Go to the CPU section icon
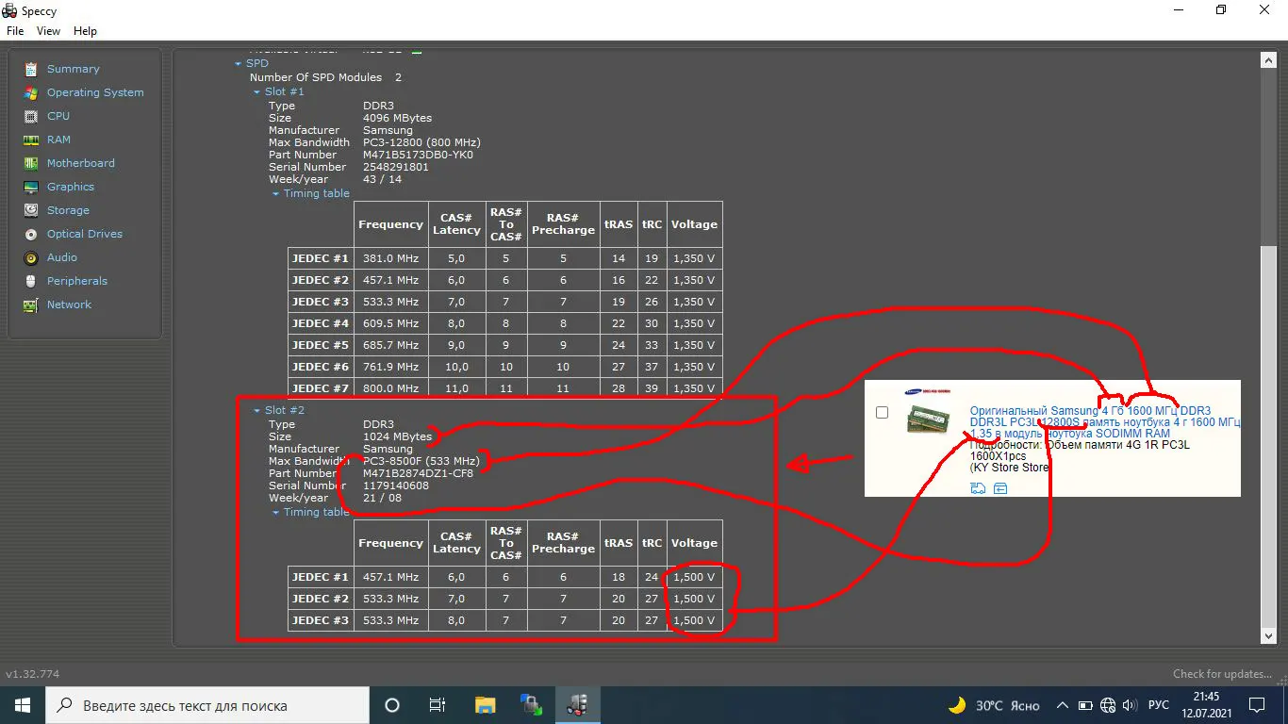The width and height of the screenshot is (1288, 724). click(x=31, y=116)
